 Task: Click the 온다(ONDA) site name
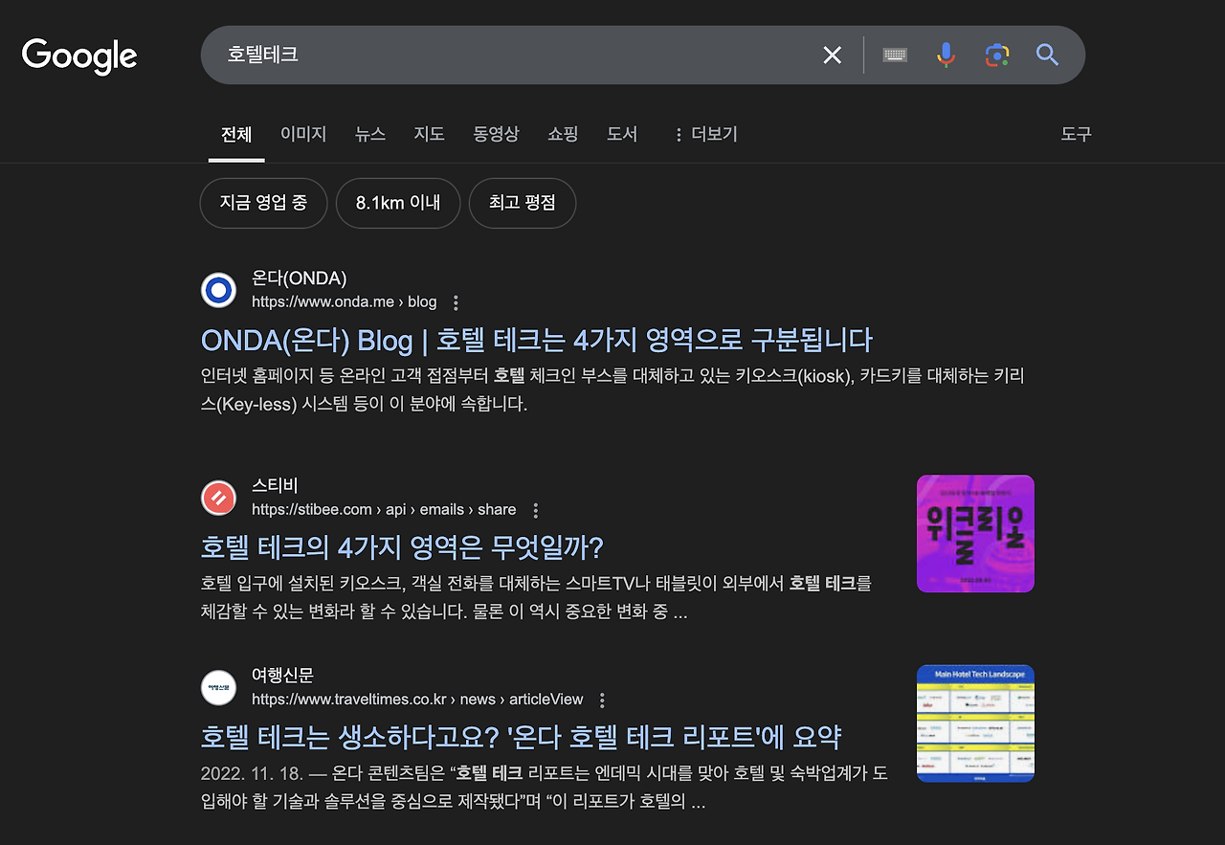[300, 278]
